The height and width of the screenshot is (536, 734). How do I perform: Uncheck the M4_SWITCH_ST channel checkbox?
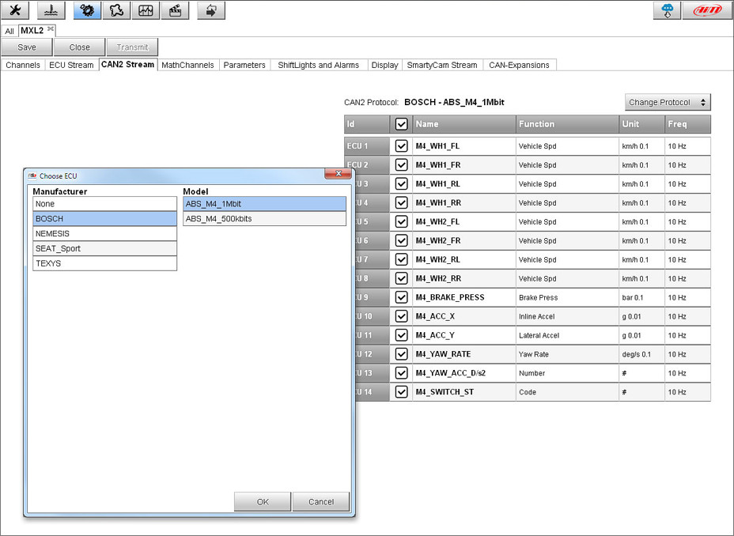(401, 392)
